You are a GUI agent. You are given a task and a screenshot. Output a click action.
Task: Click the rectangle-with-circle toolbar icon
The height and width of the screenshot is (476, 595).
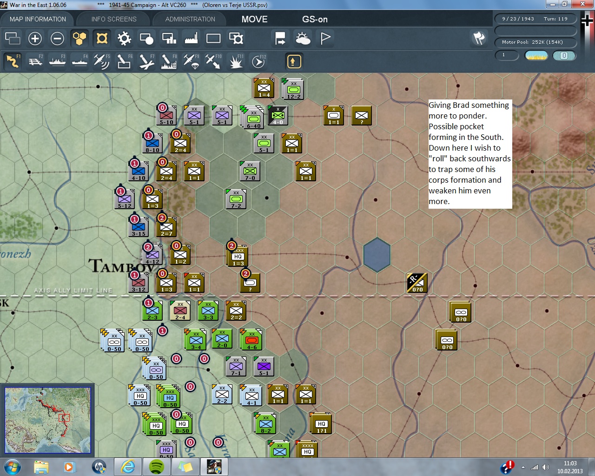click(146, 38)
